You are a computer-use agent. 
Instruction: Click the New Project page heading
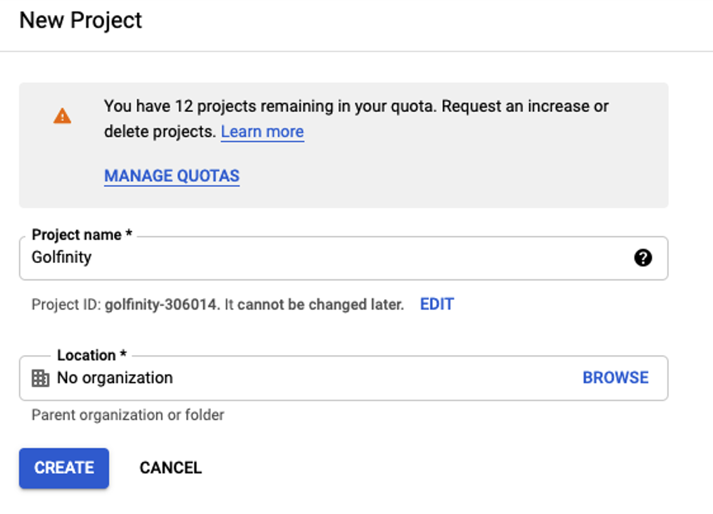(81, 21)
